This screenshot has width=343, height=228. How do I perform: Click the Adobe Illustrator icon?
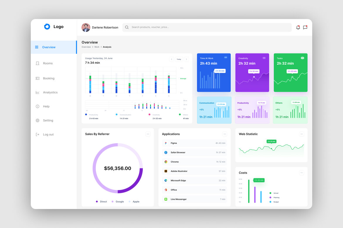[x=166, y=171]
